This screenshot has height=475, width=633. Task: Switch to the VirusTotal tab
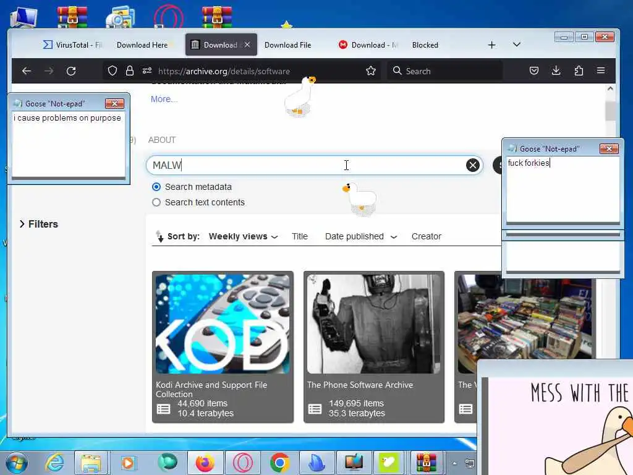click(x=72, y=45)
